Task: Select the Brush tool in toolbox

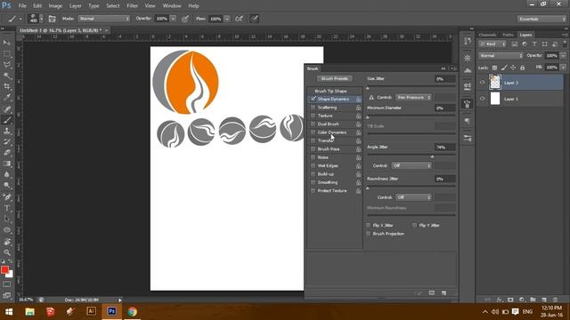Action: click(x=7, y=120)
